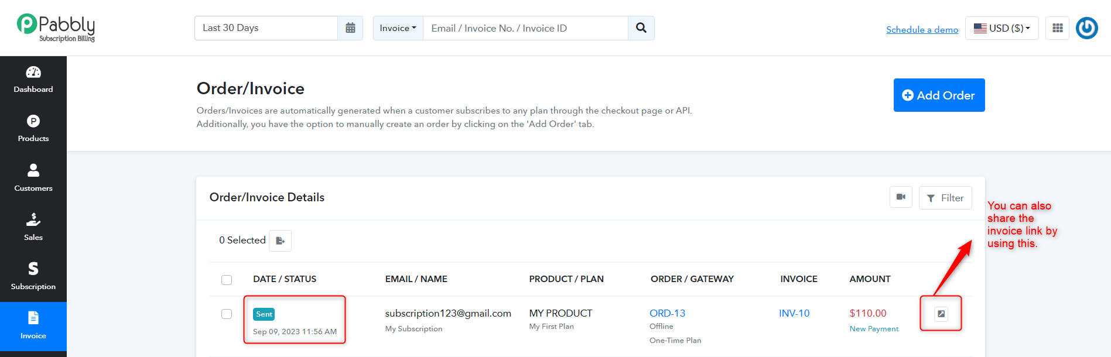The image size is (1111, 357).
Task: Toggle the select all header checkbox
Action: click(227, 280)
